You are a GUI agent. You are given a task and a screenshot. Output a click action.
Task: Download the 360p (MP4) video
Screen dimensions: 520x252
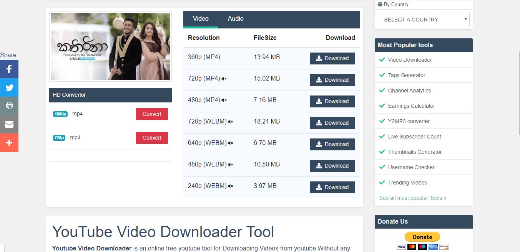[x=332, y=58]
